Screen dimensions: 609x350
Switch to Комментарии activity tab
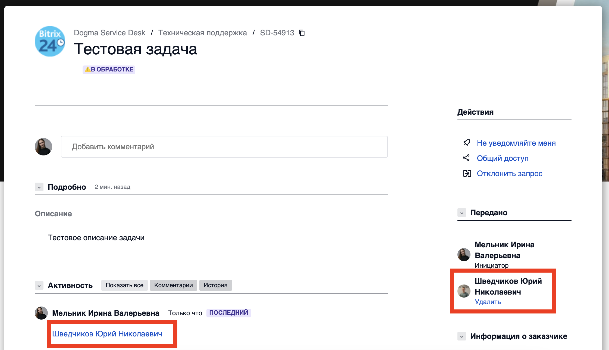click(173, 285)
